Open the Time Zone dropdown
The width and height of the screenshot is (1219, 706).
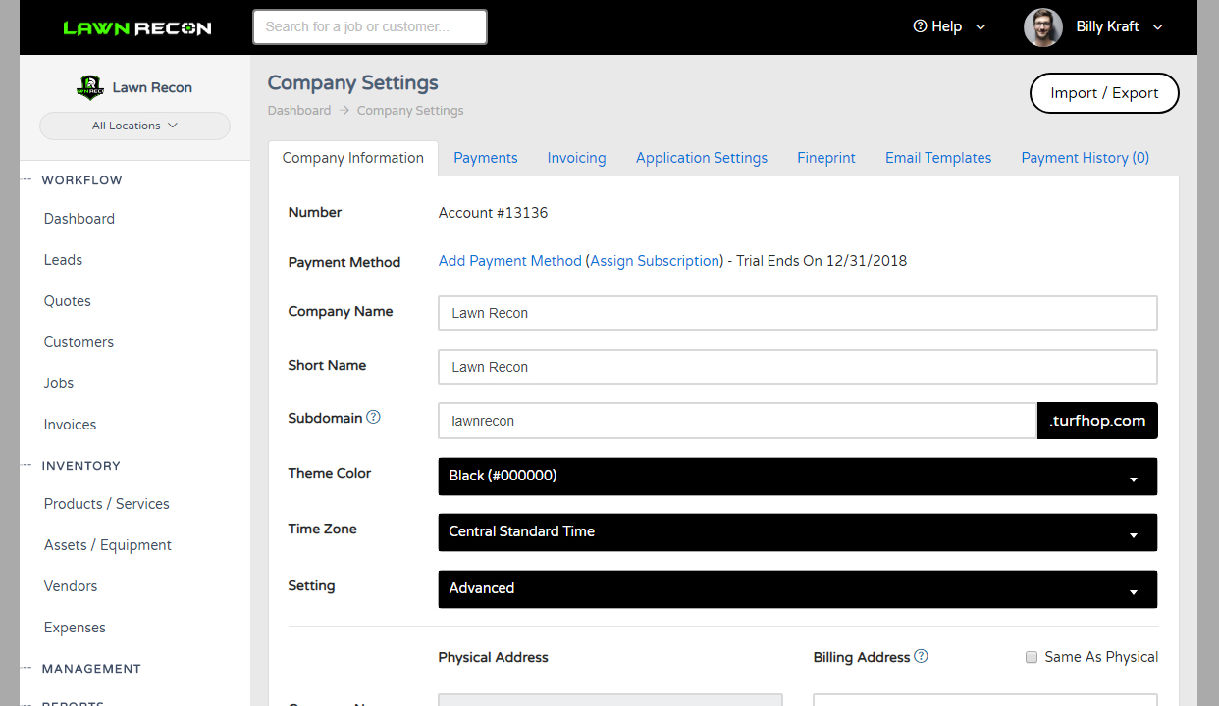click(797, 532)
